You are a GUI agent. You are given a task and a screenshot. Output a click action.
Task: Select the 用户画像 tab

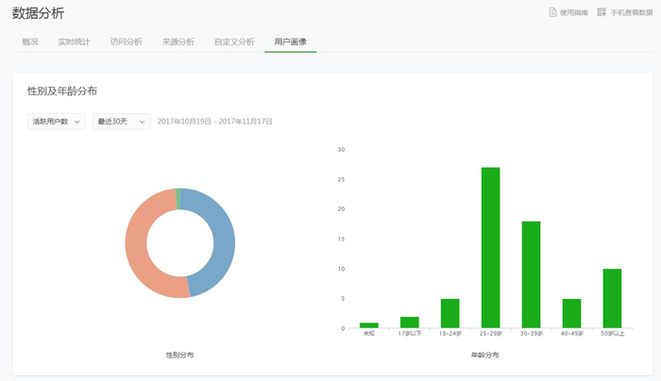pyautogui.click(x=290, y=41)
